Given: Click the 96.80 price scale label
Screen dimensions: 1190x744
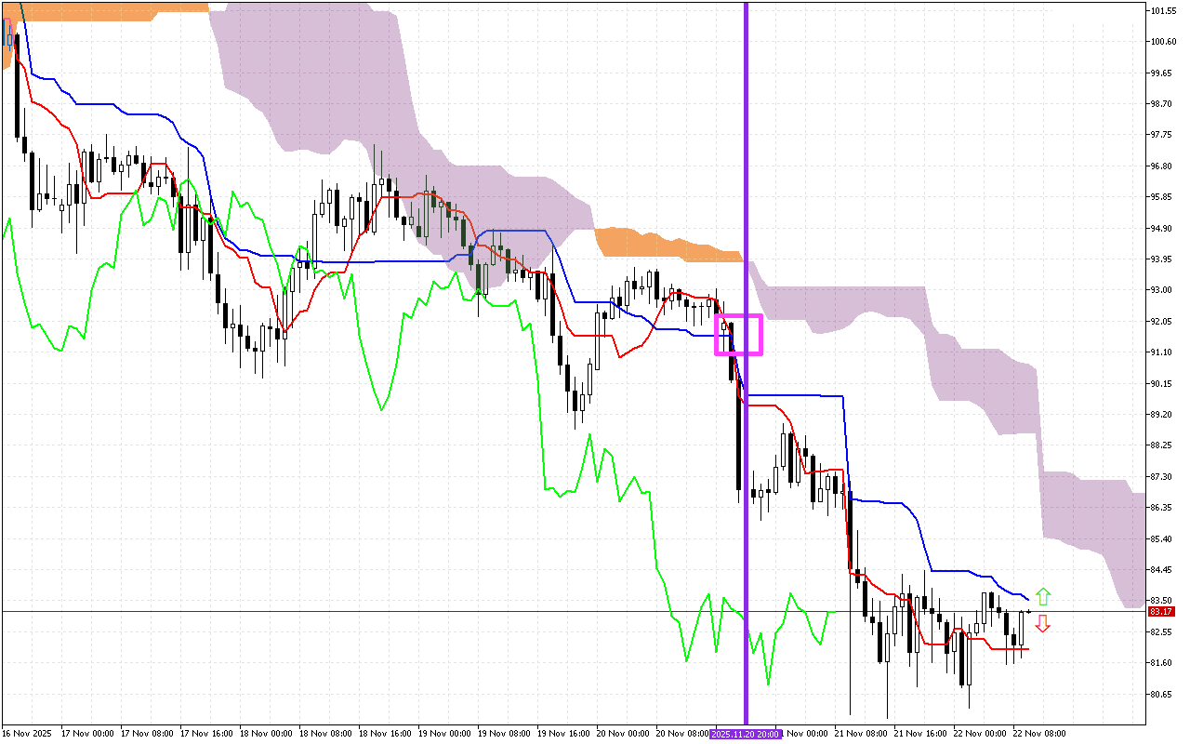Looking at the screenshot, I should click(1162, 166).
